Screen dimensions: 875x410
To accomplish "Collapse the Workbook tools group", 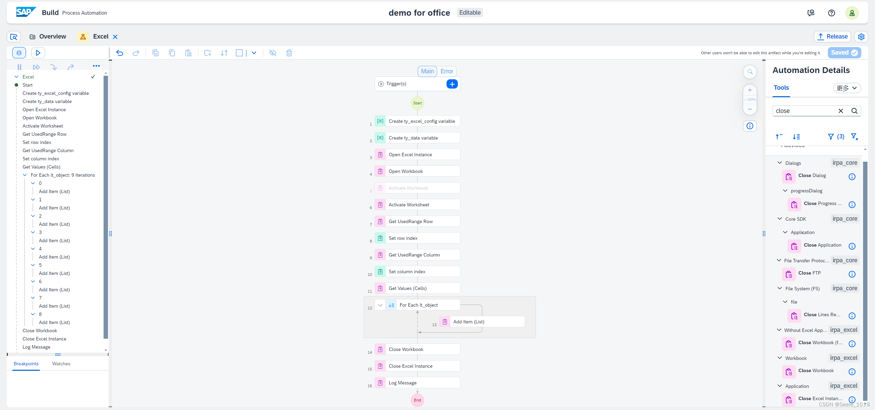I will (x=780, y=358).
